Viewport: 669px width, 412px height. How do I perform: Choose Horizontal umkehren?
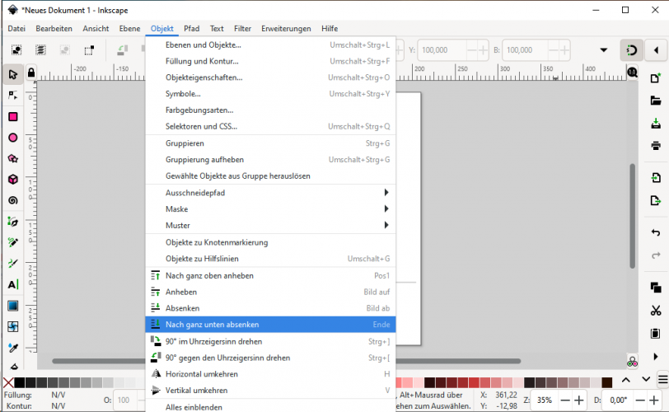pyautogui.click(x=270, y=374)
